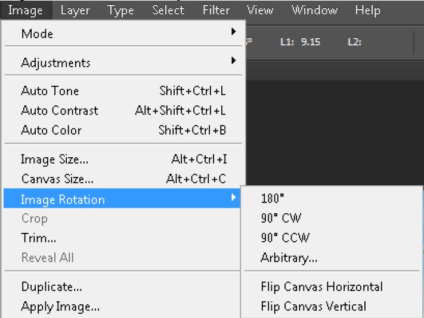Screen dimensions: 424x318
Task: Flip Canvas Horizontal
Action: click(321, 287)
